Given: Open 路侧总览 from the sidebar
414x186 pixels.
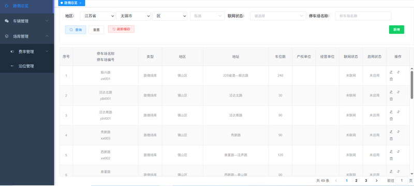Looking at the screenshot, I should (27, 6).
